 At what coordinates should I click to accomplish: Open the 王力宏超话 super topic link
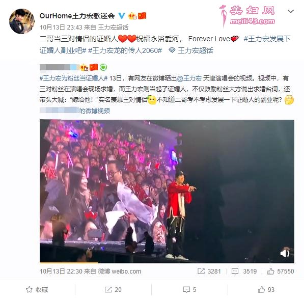tap(196, 50)
